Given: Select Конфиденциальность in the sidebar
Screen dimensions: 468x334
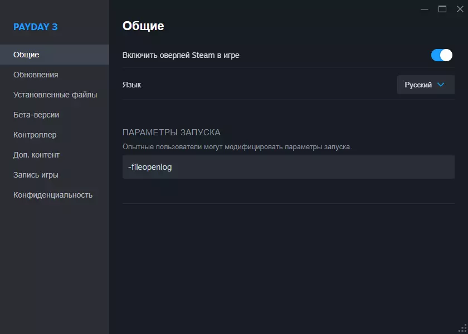Looking at the screenshot, I should point(53,195).
